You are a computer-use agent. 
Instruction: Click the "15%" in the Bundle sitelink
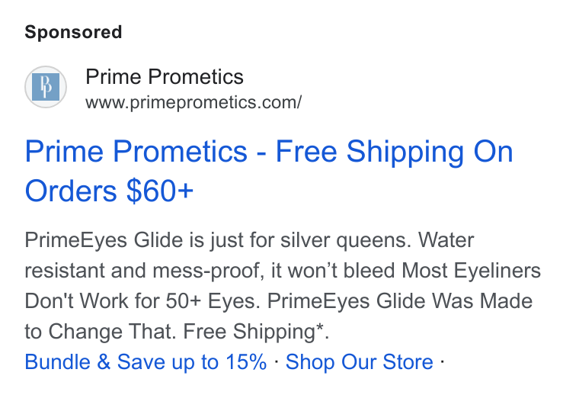click(x=246, y=361)
